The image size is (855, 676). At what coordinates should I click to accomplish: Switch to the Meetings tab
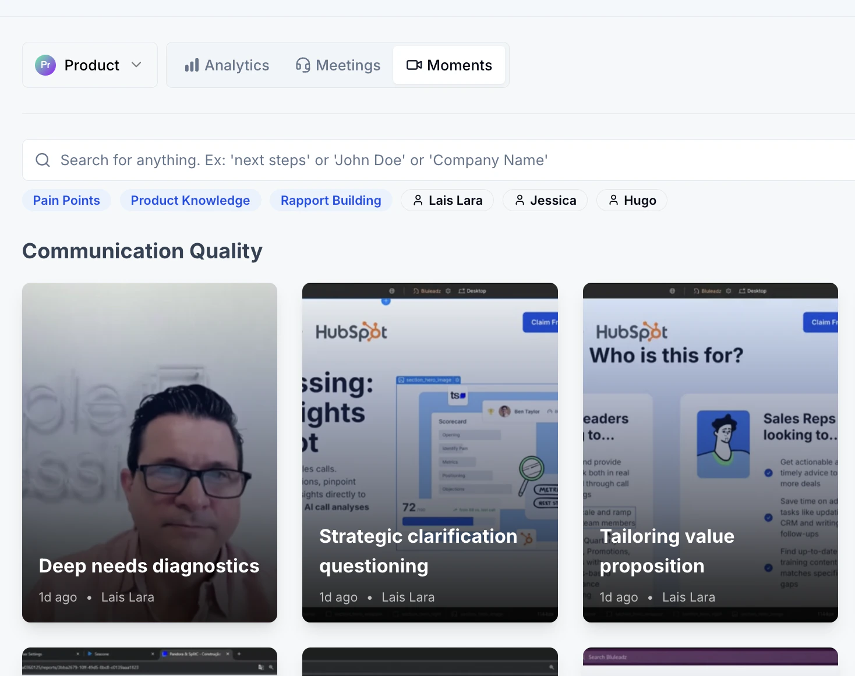tap(338, 65)
